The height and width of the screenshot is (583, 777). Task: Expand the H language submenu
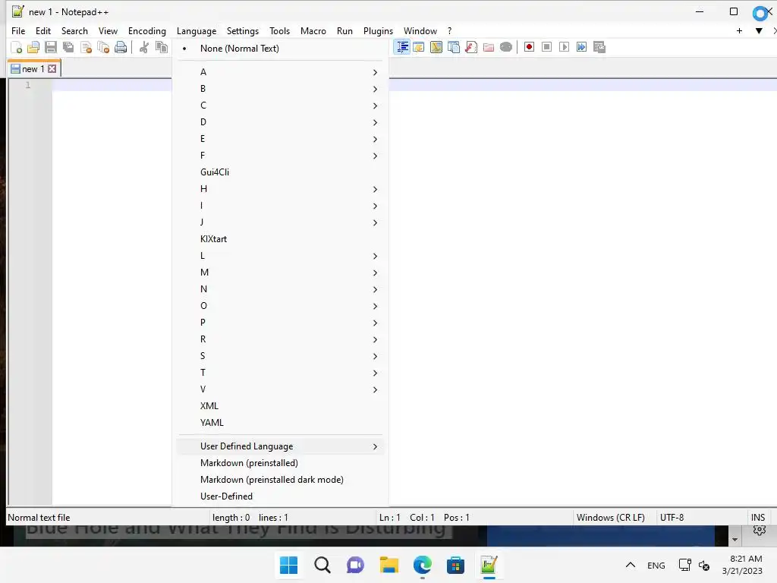[280, 189]
